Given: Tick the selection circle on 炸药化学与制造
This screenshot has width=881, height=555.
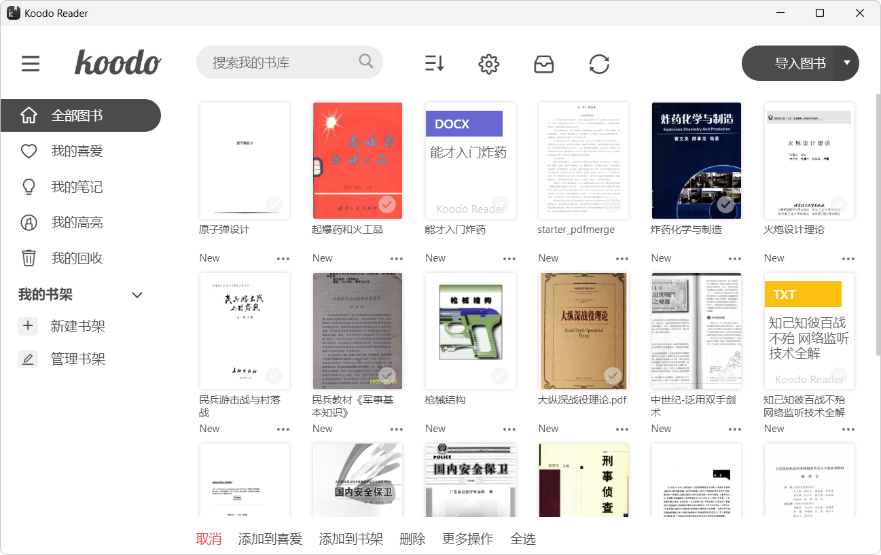Looking at the screenshot, I should coord(725,204).
